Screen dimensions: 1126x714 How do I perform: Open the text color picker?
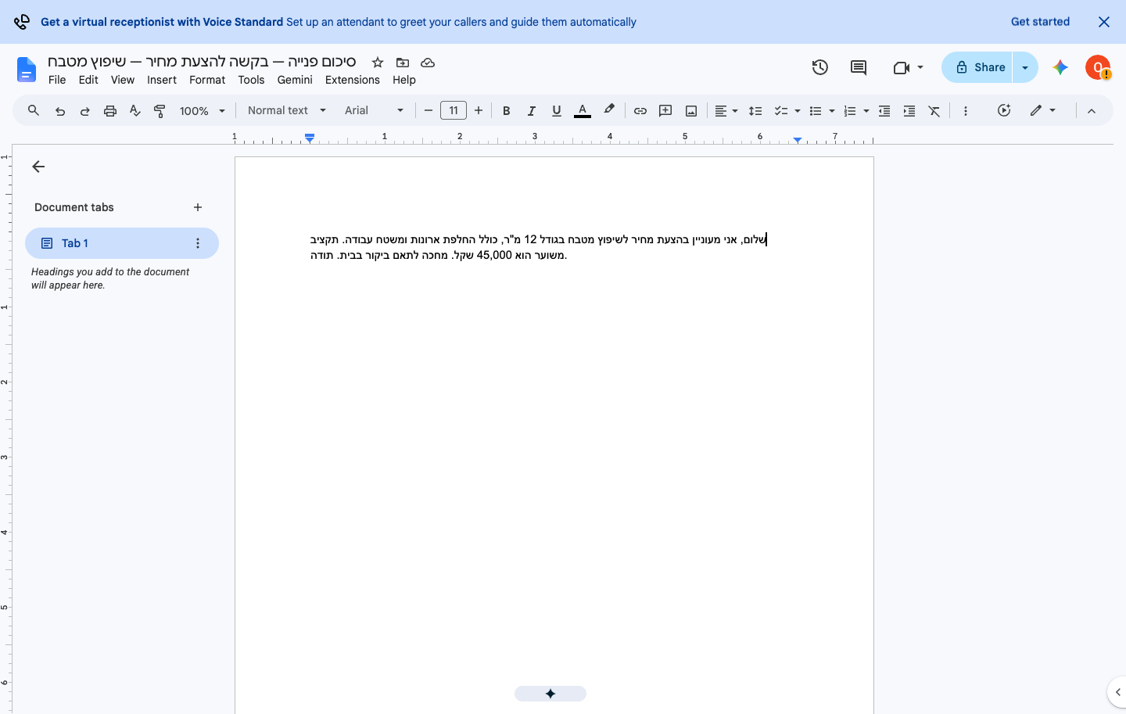pyautogui.click(x=583, y=111)
